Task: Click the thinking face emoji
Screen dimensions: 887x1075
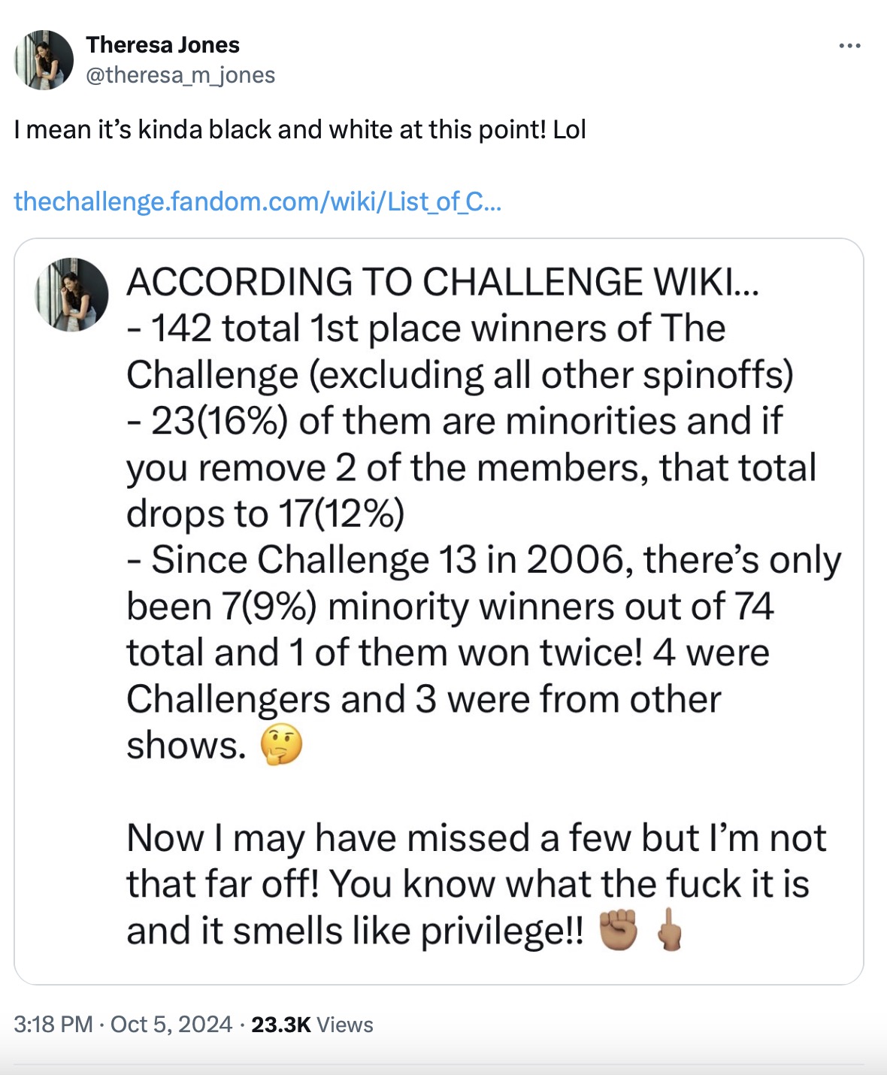Action: (x=281, y=745)
